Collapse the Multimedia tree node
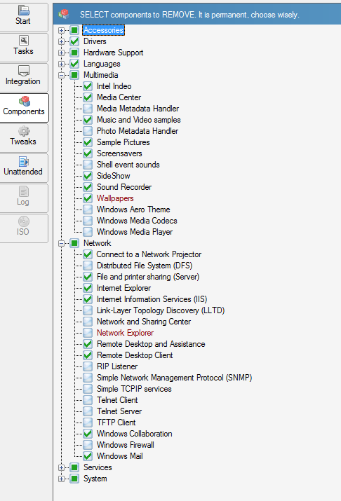Screen dimensions: 341x501 pyautogui.click(x=61, y=76)
